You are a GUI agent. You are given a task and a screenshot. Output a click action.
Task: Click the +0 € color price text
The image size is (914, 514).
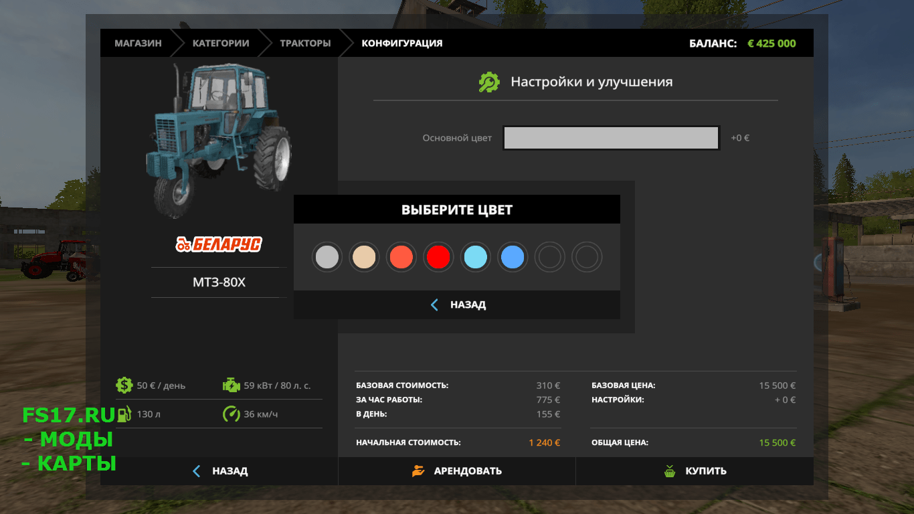coord(740,138)
